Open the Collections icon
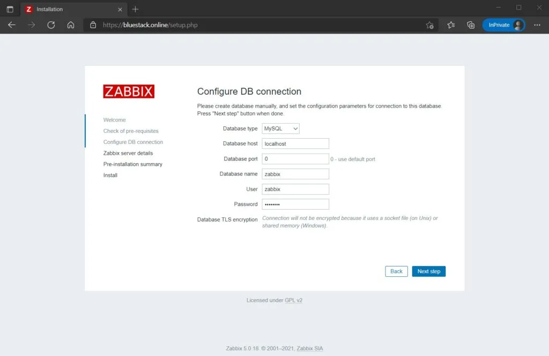The height and width of the screenshot is (356, 549). 471,25
